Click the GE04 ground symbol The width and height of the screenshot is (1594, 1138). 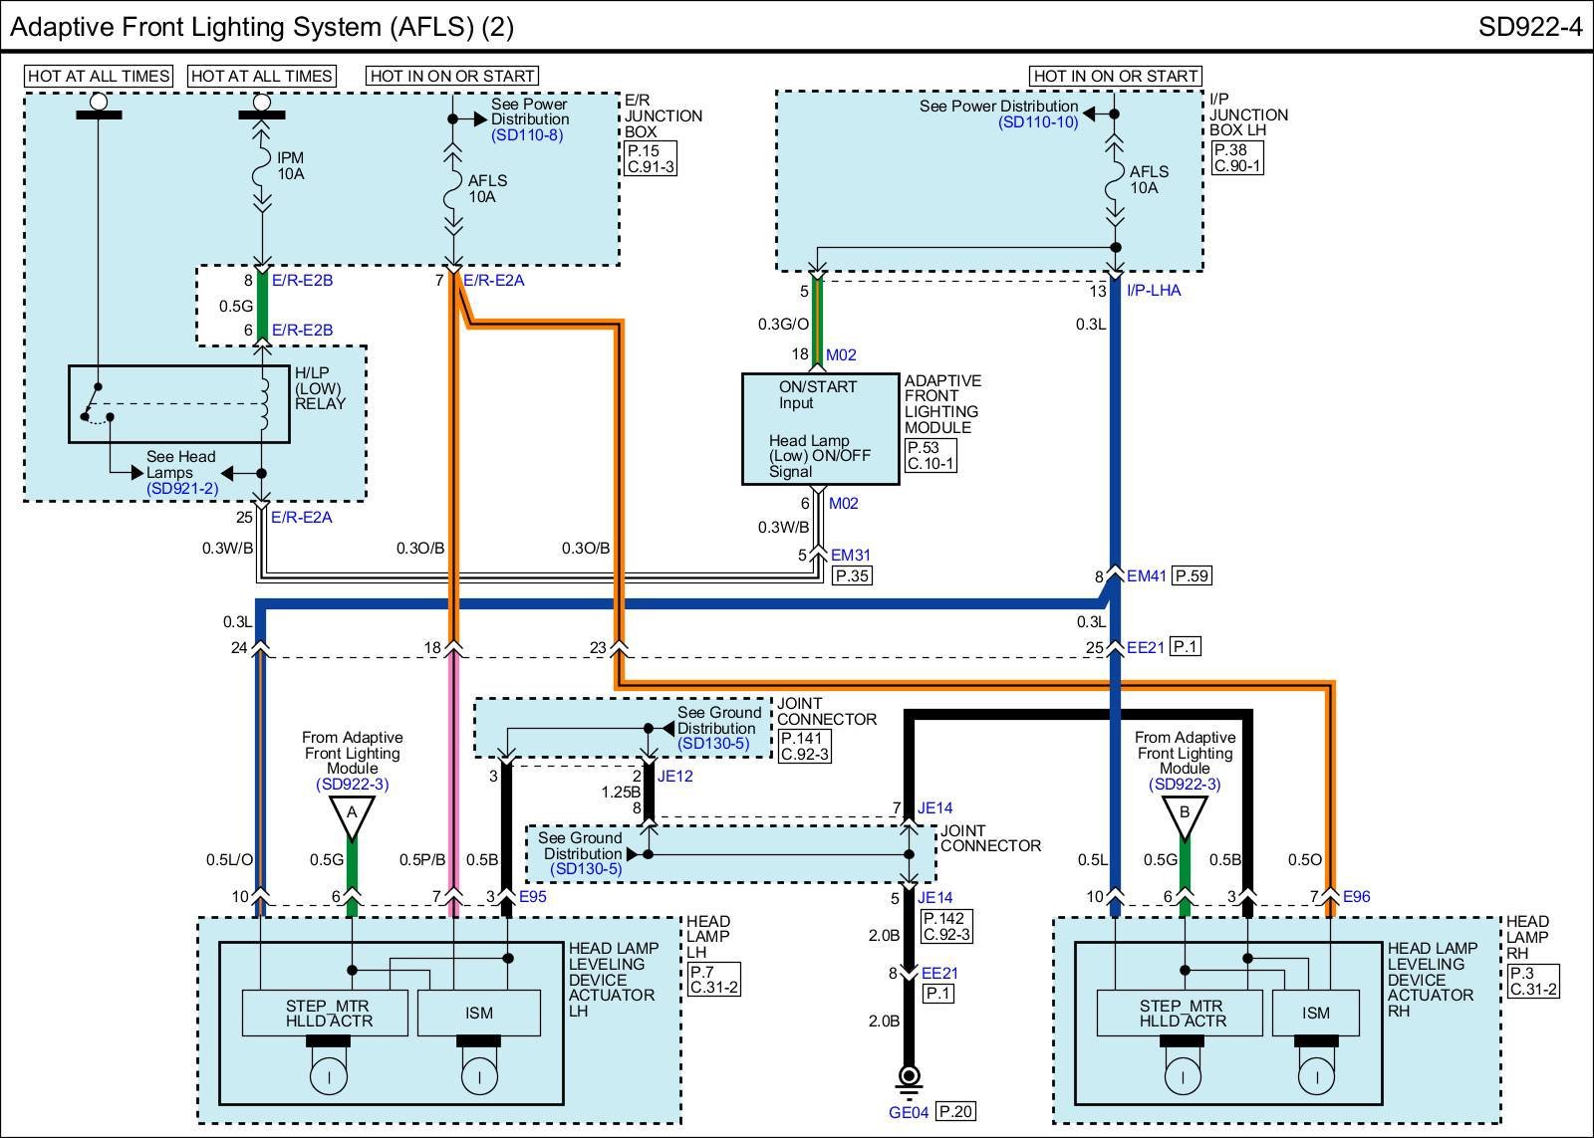coord(908,1077)
